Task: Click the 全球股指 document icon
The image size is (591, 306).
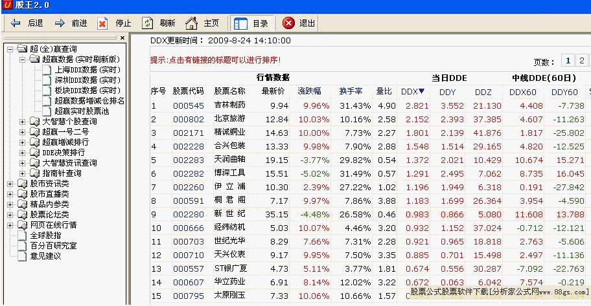Action: [22, 235]
